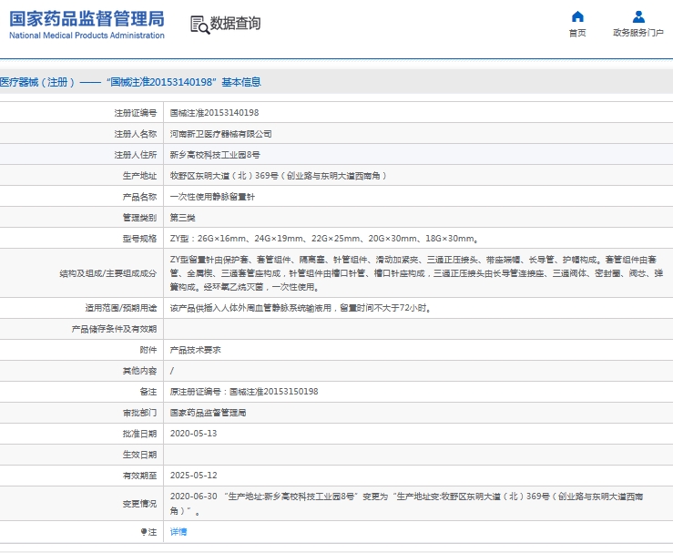Click the 备注 row label
Screen dimensions: 673x553
[x=148, y=392]
